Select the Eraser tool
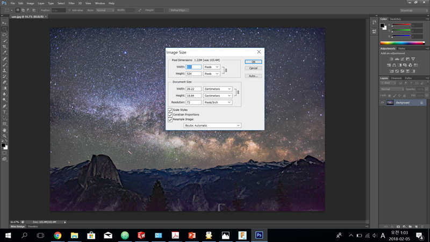The image size is (430, 242). click(x=4, y=82)
